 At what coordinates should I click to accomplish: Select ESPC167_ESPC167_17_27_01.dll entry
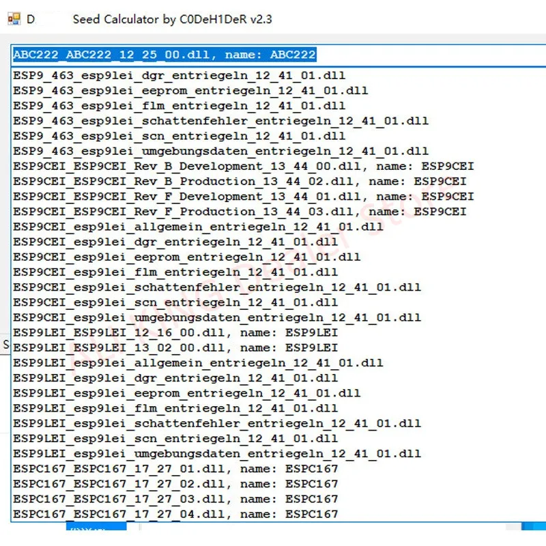[175, 470]
